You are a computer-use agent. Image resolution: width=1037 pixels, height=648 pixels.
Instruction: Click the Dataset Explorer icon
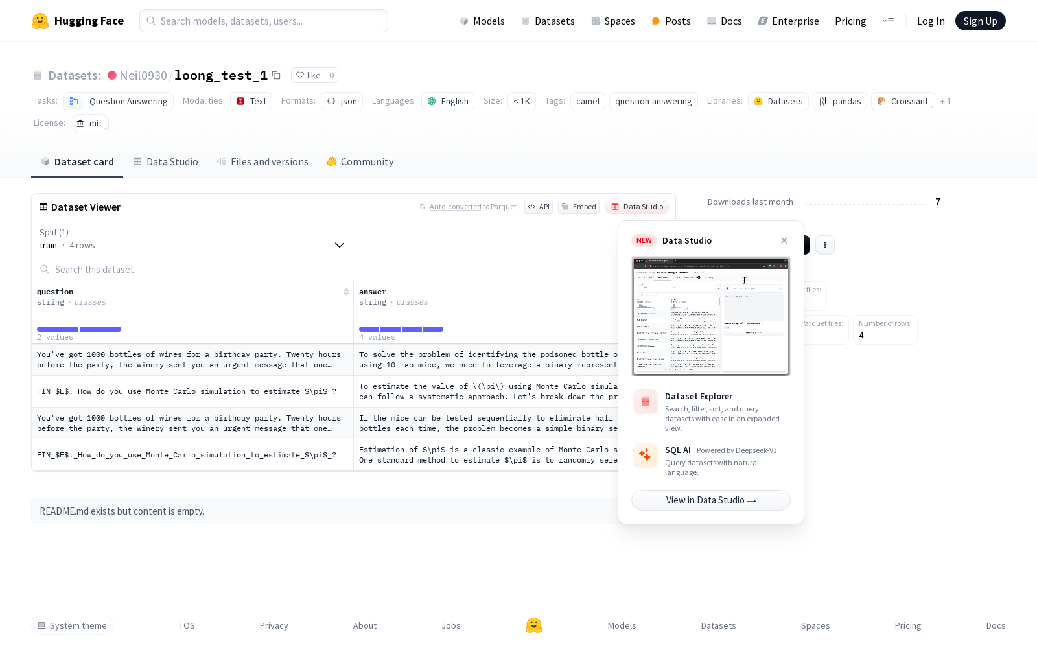[x=645, y=402]
